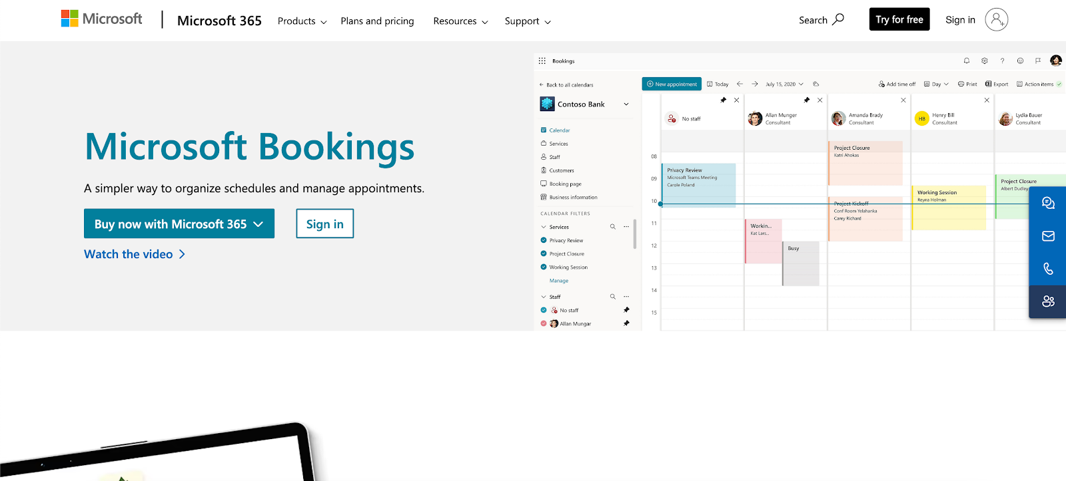The width and height of the screenshot is (1066, 481).
Task: Click the people icon in side panel
Action: [x=1048, y=301]
